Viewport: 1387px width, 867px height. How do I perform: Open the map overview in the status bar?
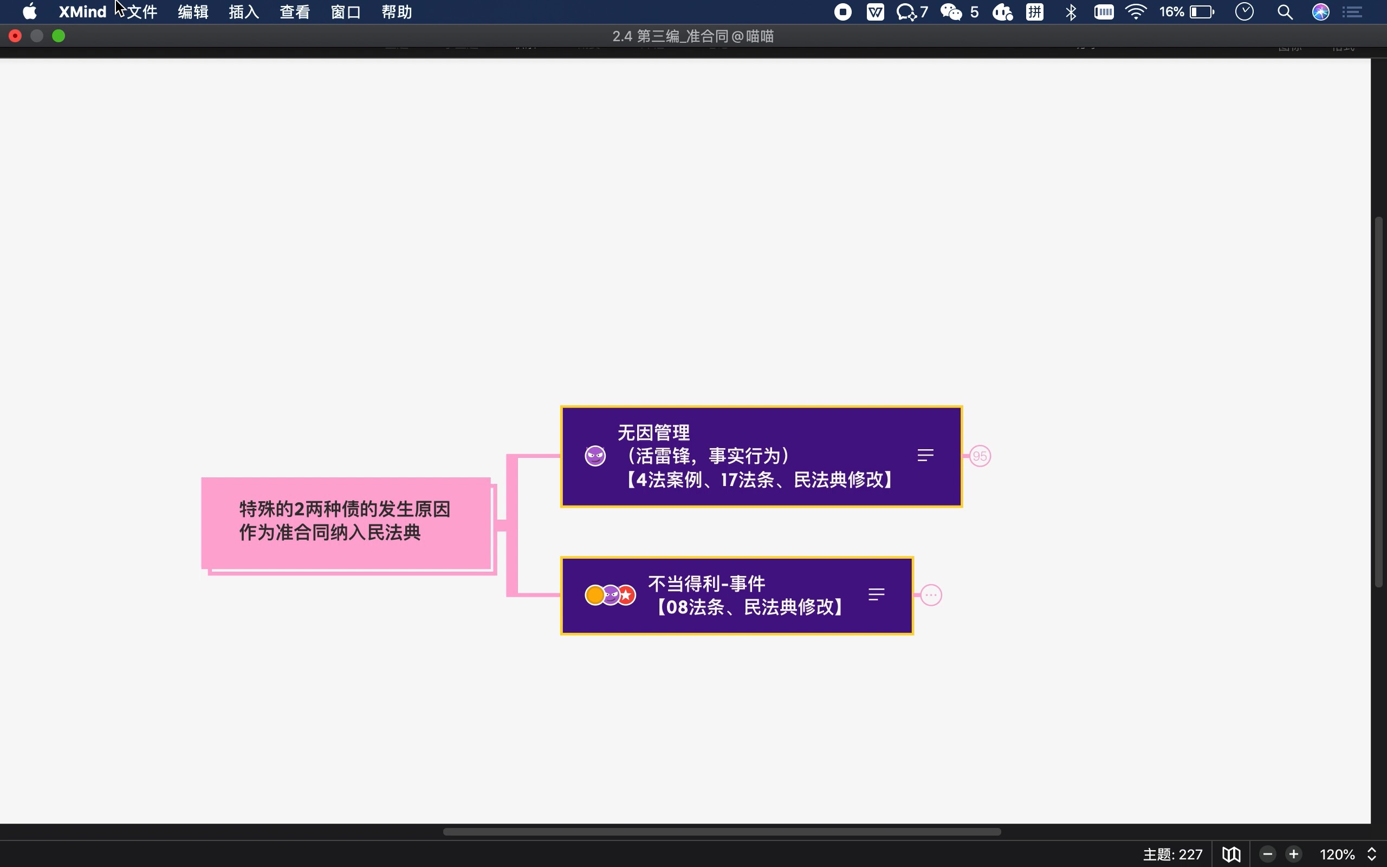coord(1230,854)
